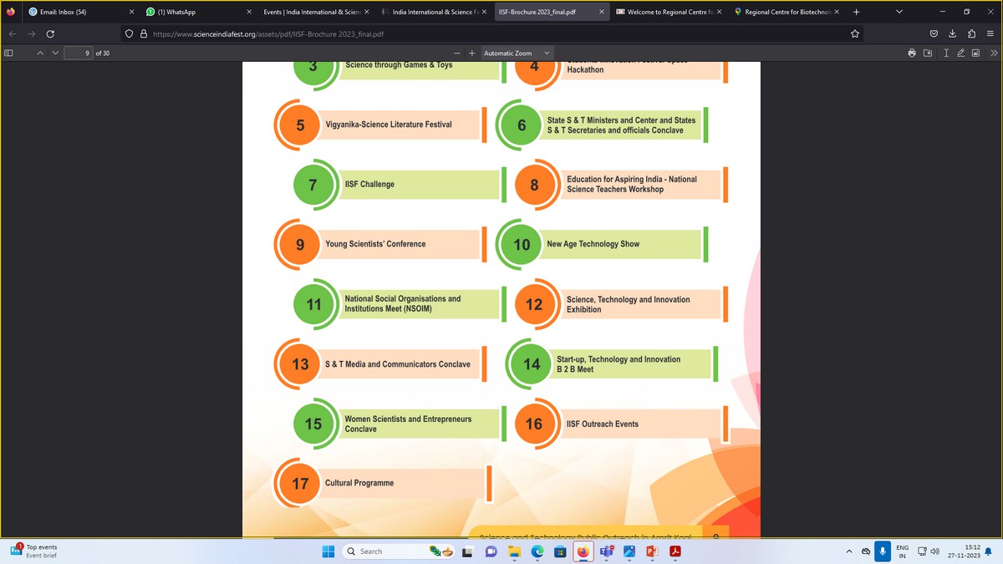The image size is (1003, 564).
Task: Launch Microsoft Edge from taskbar
Action: pyautogui.click(x=537, y=551)
